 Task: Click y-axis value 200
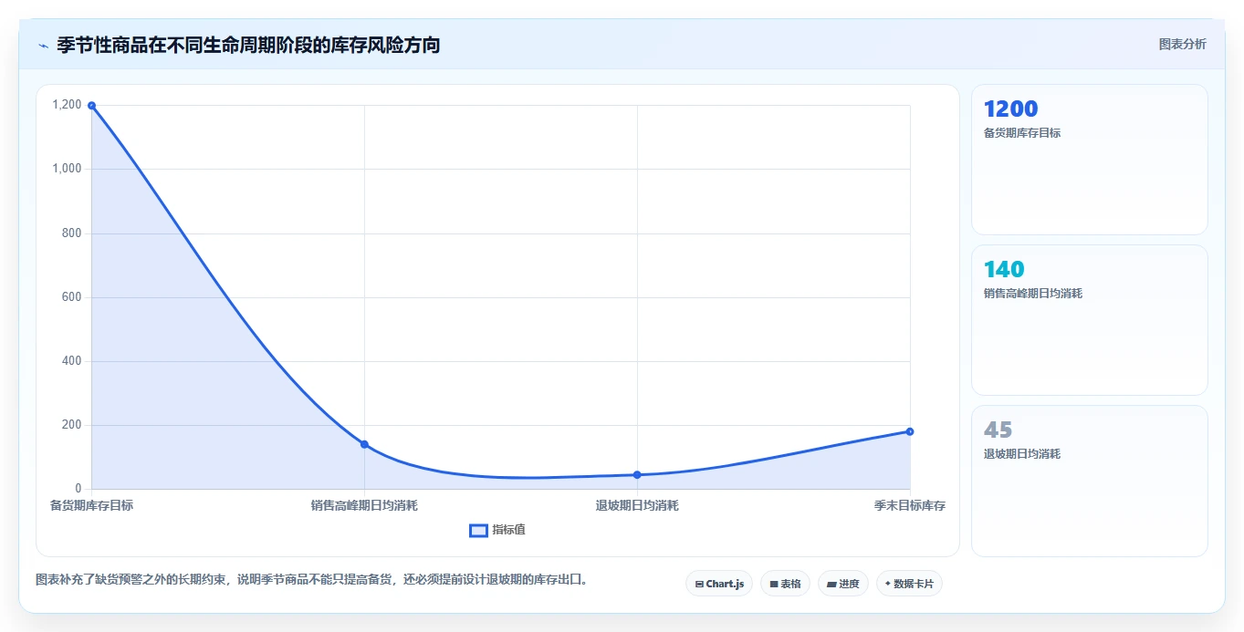(72, 425)
